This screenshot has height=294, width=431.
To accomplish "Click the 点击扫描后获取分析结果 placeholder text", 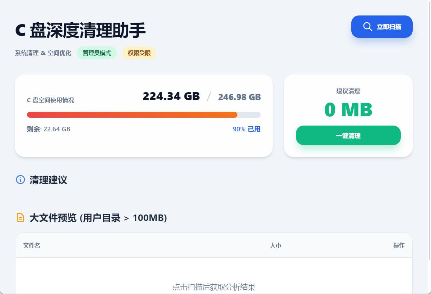I will click(x=214, y=287).
